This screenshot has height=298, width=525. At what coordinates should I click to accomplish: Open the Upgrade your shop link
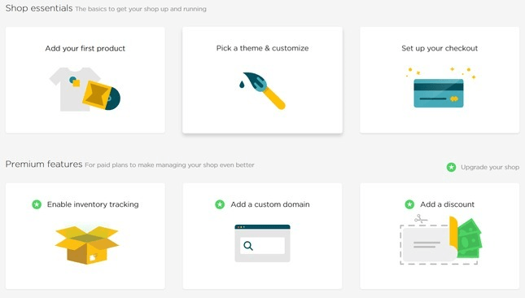point(490,167)
